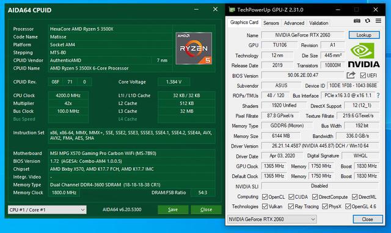Click the AIDA64 v6.20.5300 version label
Screen dimensions: 391x233
122,210
